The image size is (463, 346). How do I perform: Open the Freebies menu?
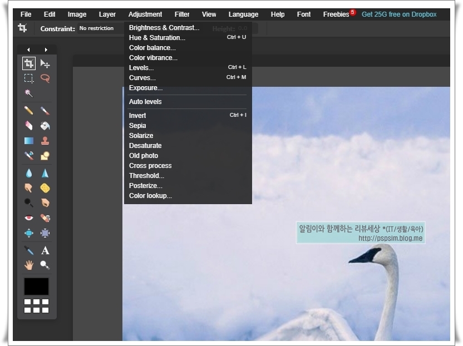336,14
